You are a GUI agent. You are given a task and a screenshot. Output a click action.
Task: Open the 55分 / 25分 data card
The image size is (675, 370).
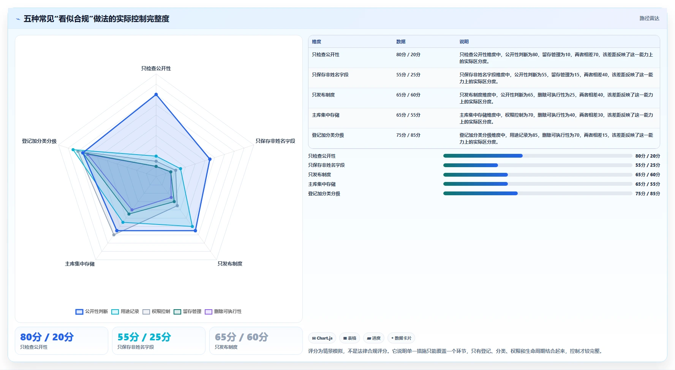pyautogui.click(x=159, y=341)
